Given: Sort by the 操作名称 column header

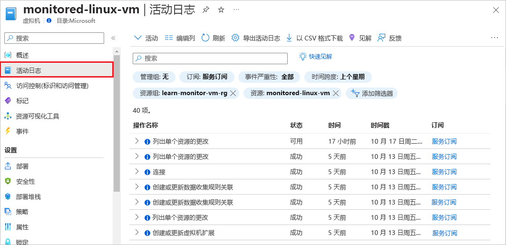Looking at the screenshot, I should (x=145, y=125).
